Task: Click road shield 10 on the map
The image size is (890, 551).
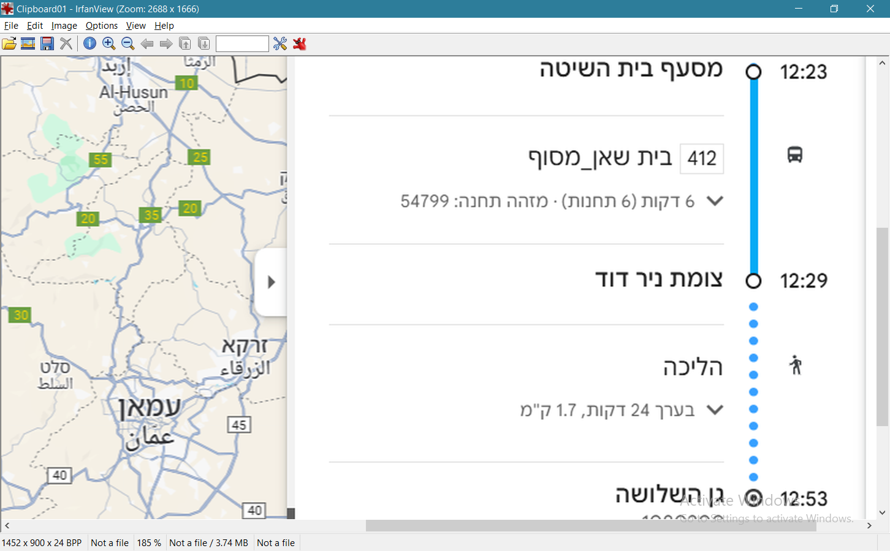Action: point(187,83)
